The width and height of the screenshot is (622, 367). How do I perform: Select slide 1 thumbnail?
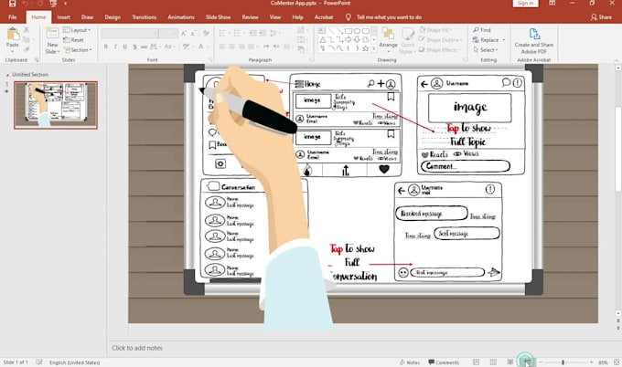click(56, 105)
